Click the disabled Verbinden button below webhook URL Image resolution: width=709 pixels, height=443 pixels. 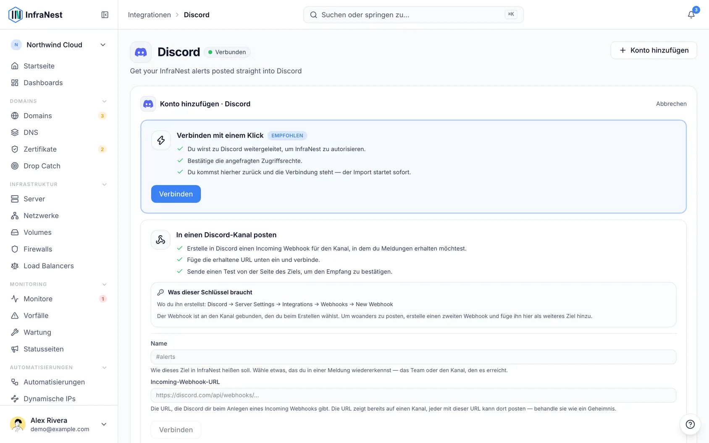pyautogui.click(x=176, y=430)
